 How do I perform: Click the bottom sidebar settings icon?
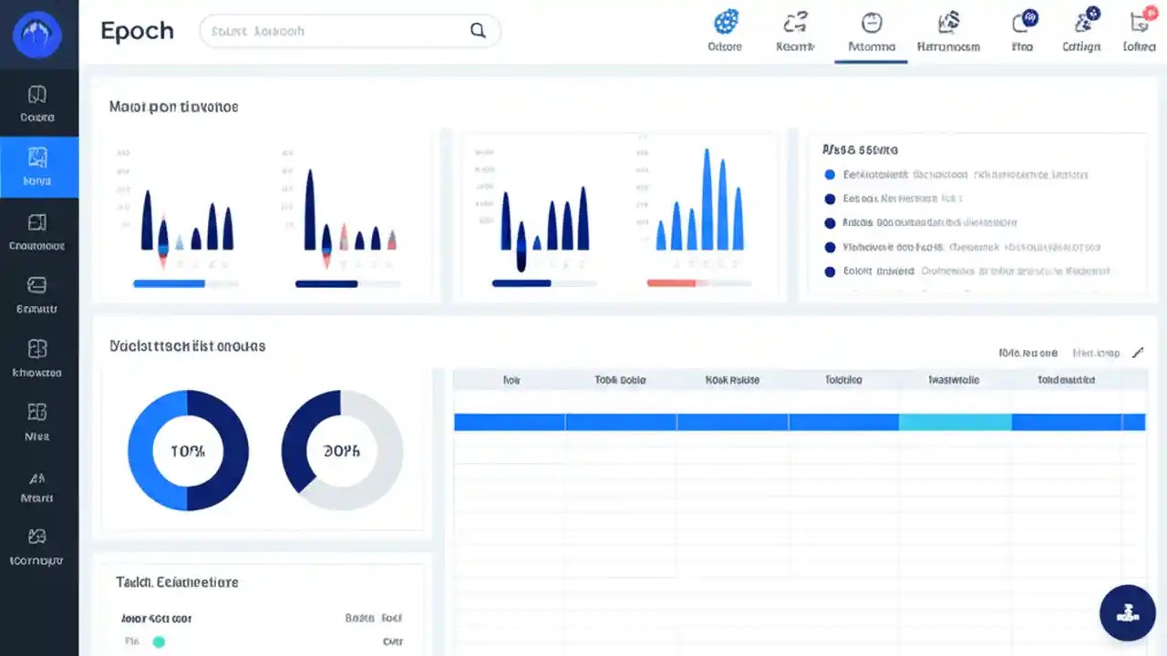[37, 542]
